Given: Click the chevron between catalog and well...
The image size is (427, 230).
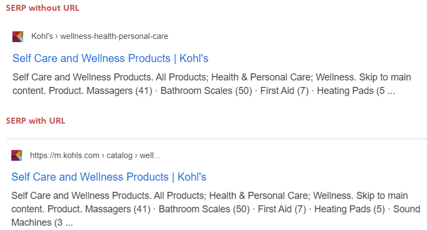Looking at the screenshot, I should pos(136,155).
